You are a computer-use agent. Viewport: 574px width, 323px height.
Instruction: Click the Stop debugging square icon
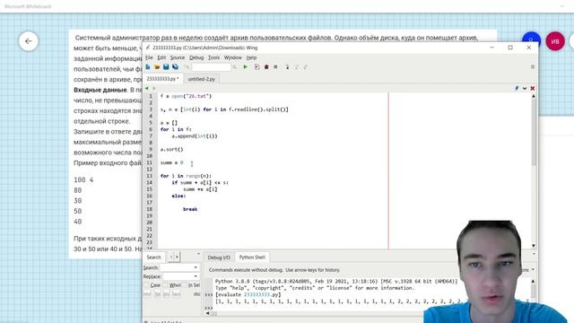pos(275,67)
